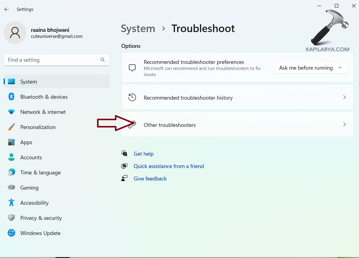
Task: Select Apps in the sidebar
Action: [26, 142]
